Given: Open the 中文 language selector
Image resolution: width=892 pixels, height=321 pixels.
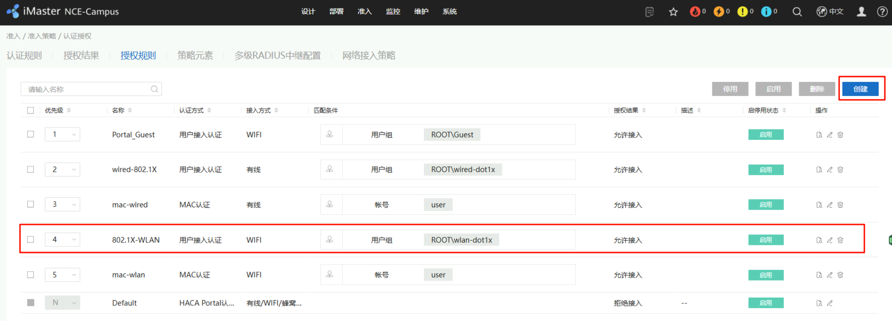Looking at the screenshot, I should (x=830, y=12).
